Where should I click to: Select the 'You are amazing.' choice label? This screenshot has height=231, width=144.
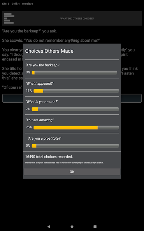tap(40, 120)
